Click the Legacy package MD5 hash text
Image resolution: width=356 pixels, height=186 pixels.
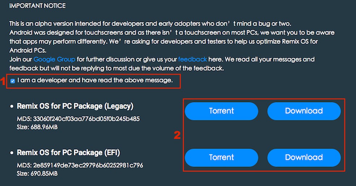coord(78,119)
